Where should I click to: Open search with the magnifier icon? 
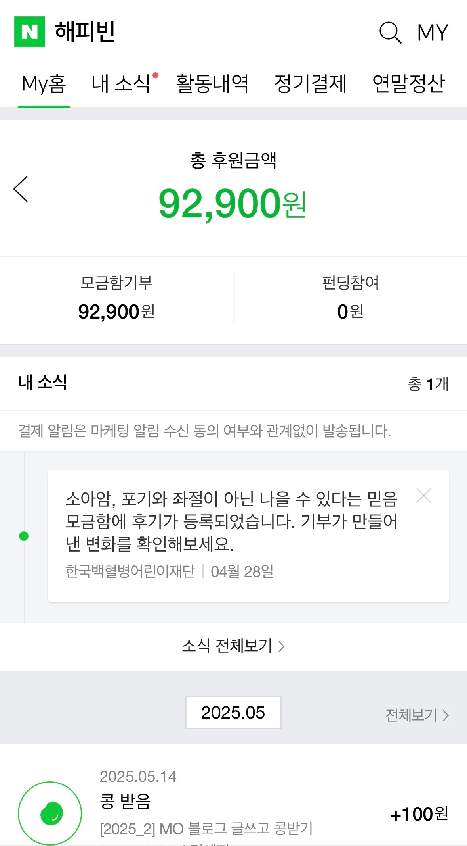click(391, 32)
